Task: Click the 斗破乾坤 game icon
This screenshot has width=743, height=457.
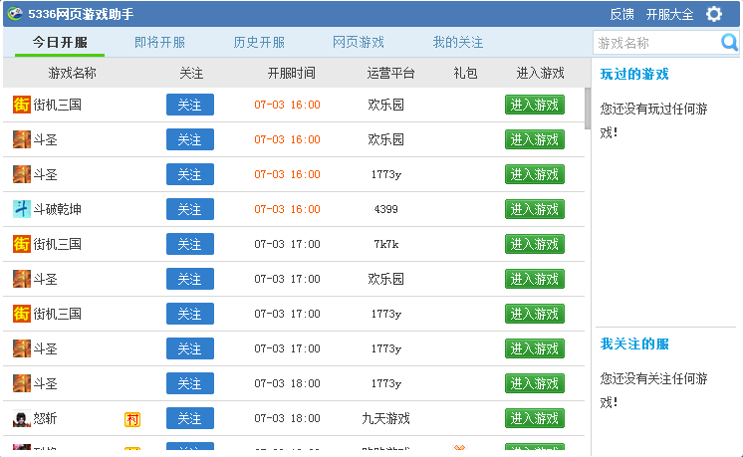Action: 21,209
